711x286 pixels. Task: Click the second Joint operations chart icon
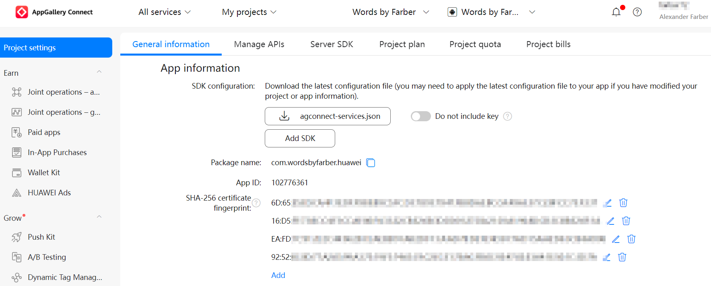click(16, 112)
